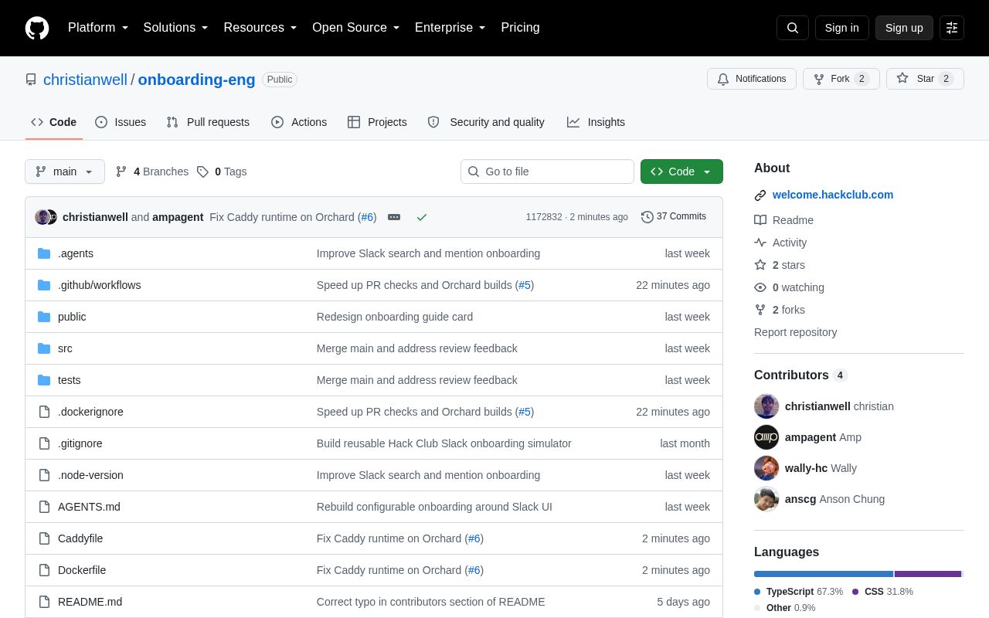Click the GitHub logo home icon
The image size is (989, 618).
tap(37, 28)
